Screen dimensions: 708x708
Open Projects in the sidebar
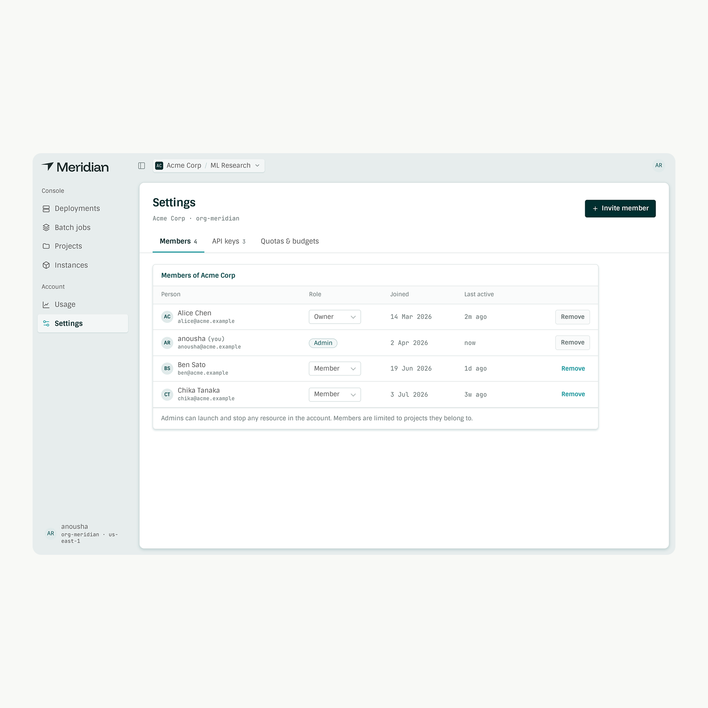coord(83,246)
